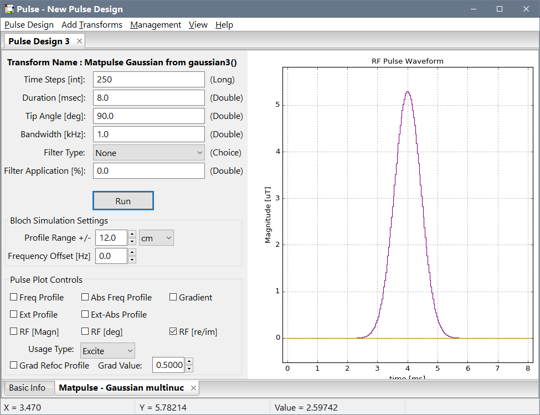
Task: Open the Add Transforms menu
Action: click(92, 25)
